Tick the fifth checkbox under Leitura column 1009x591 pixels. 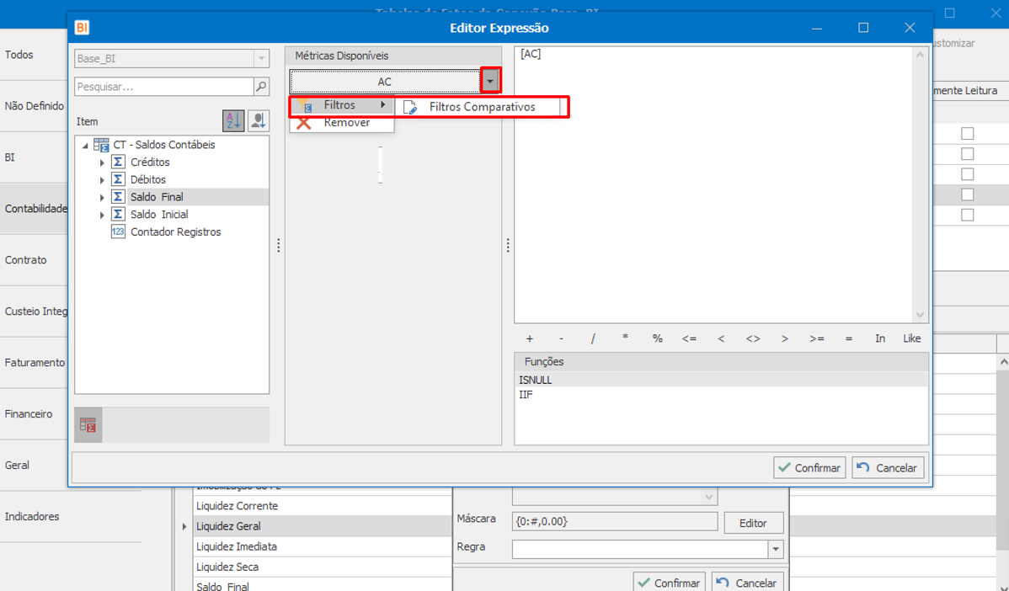click(x=967, y=215)
